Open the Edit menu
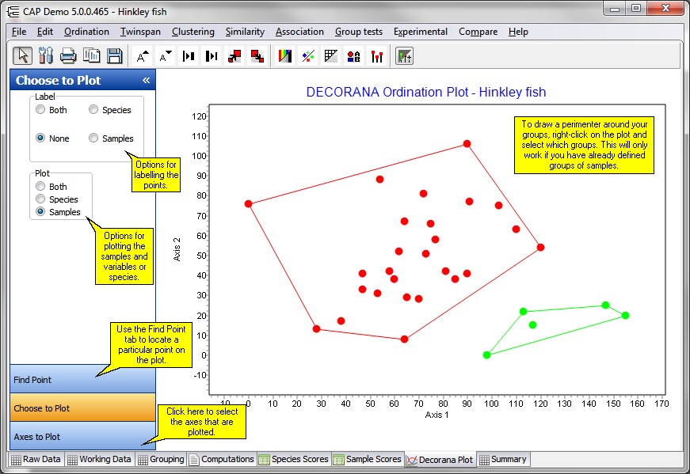 pos(45,32)
